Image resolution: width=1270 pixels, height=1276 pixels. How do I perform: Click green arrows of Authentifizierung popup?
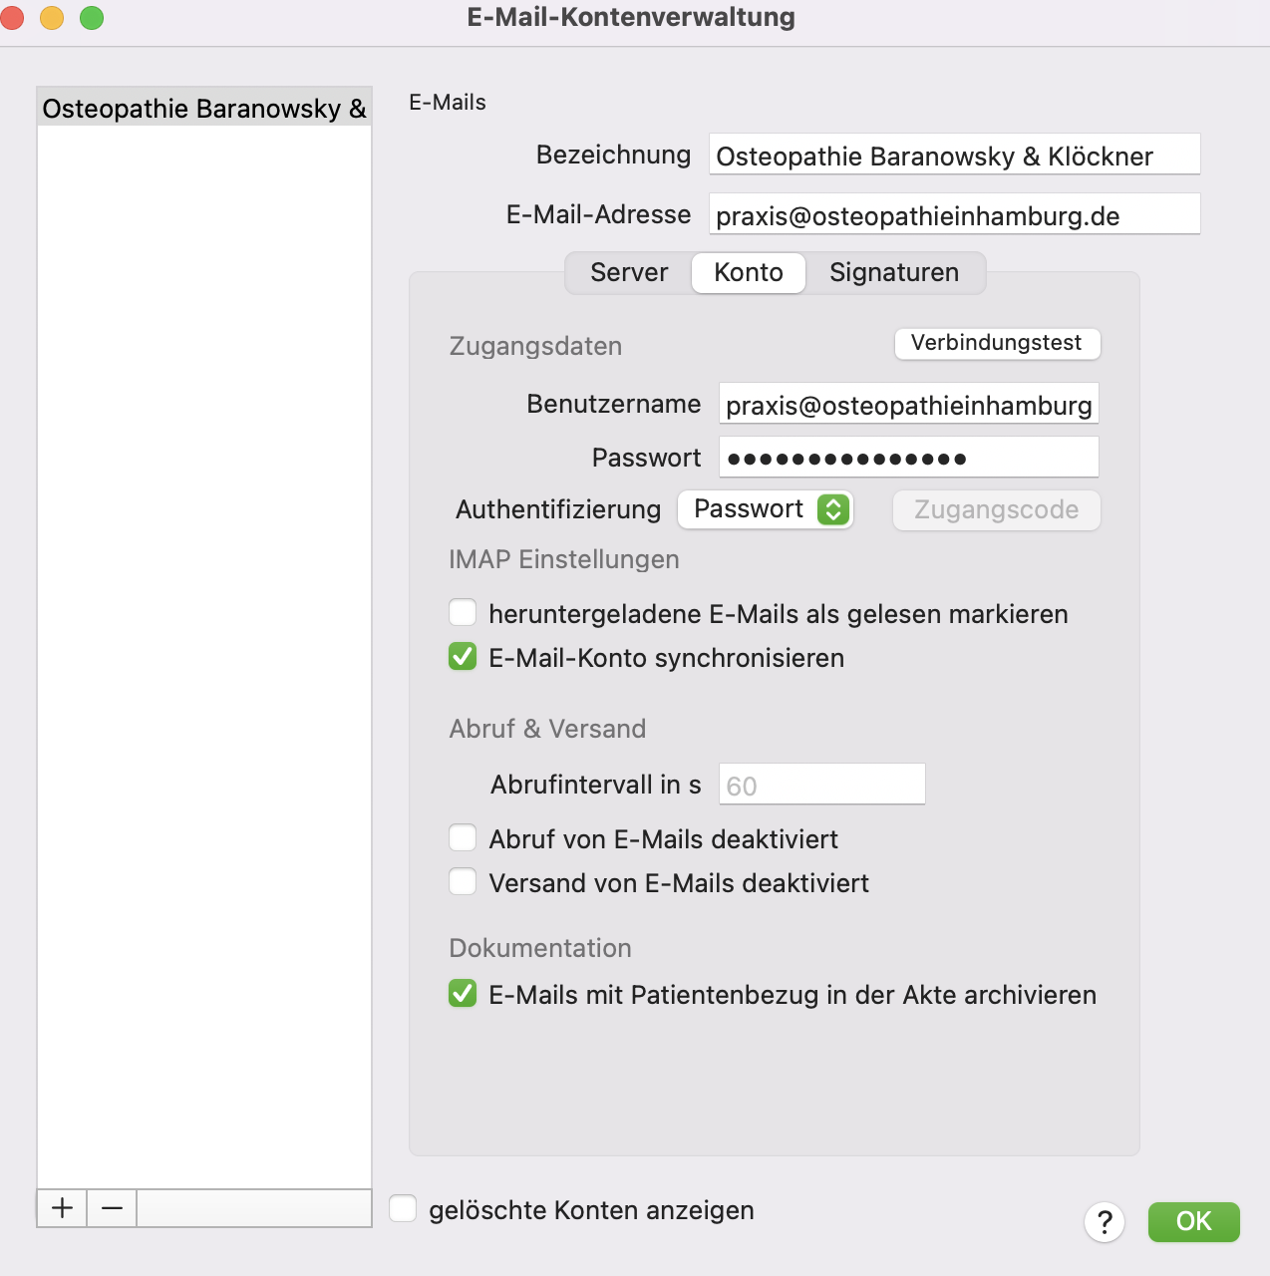pyautogui.click(x=833, y=509)
